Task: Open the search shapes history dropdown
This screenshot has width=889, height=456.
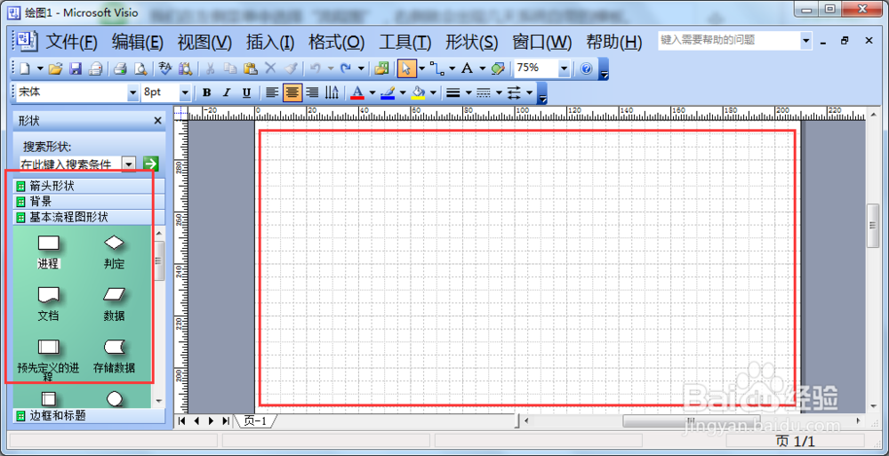Action: [x=129, y=164]
